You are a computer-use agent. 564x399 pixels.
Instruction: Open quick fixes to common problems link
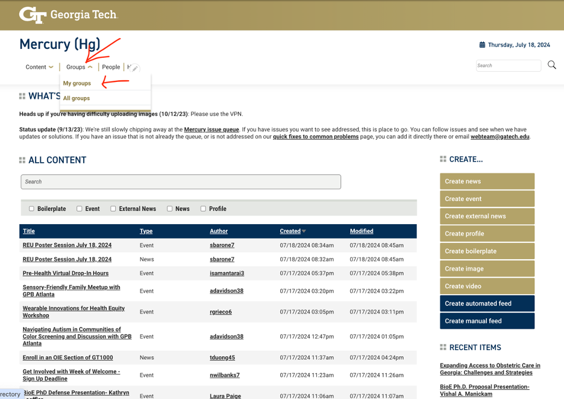click(316, 137)
